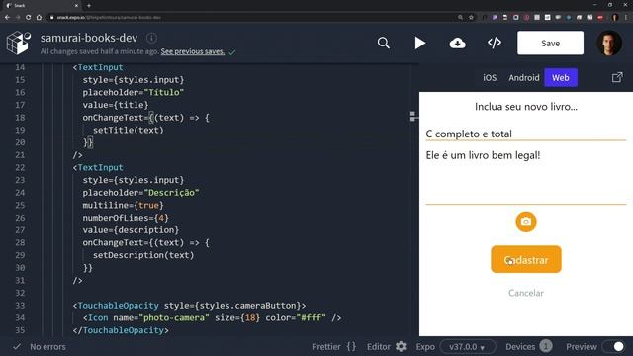Image resolution: width=633 pixels, height=356 pixels.
Task: Click the Expo label in status bar
Action: [425, 347]
